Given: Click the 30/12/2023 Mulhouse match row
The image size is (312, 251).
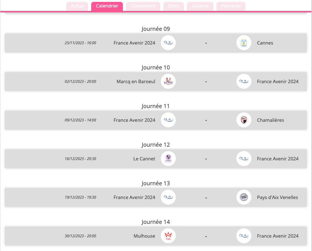Looking at the screenshot, I should click(156, 236).
